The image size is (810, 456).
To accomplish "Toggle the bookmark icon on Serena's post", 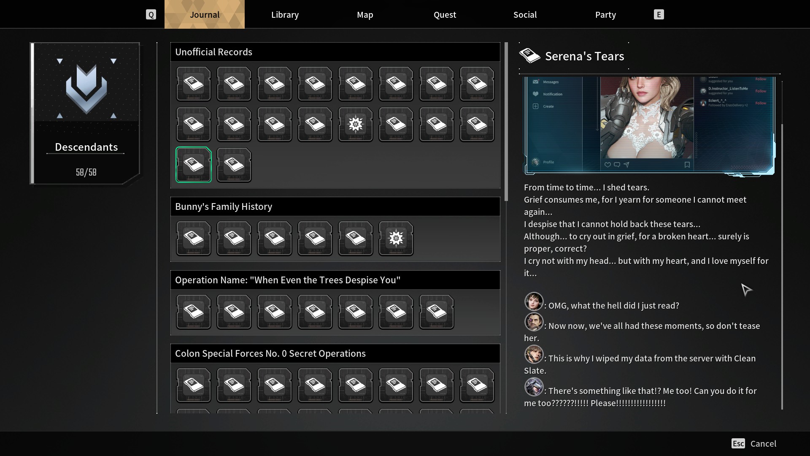I will 687,165.
